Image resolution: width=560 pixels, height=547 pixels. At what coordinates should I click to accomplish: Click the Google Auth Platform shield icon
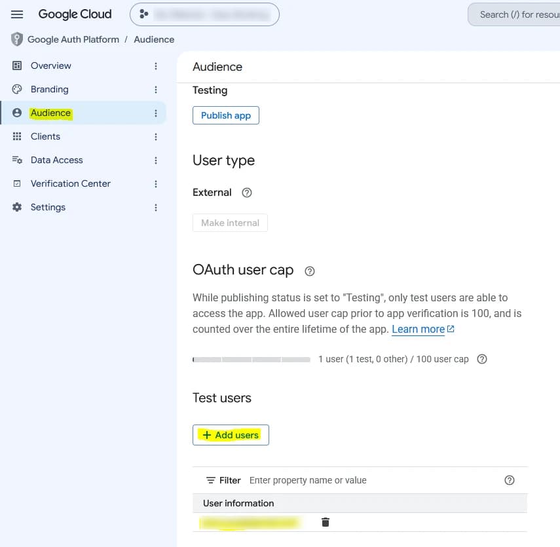click(17, 39)
